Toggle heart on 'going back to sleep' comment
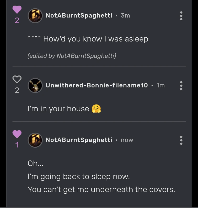 pyautogui.click(x=17, y=134)
